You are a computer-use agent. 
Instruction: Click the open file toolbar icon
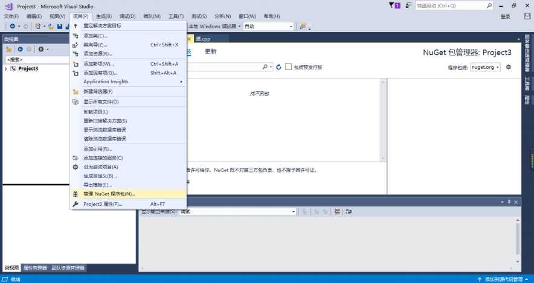pyautogui.click(x=51, y=26)
